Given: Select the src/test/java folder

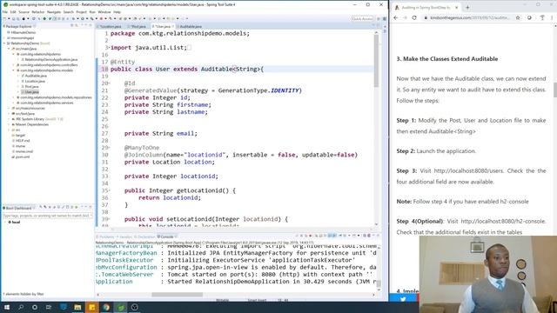Looking at the screenshot, I should point(25,114).
